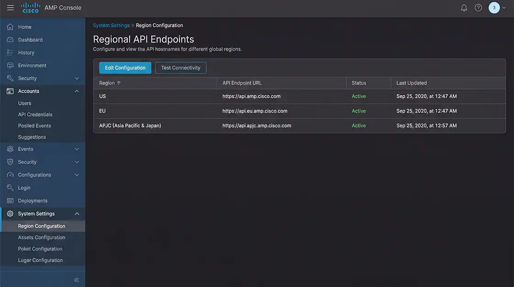This screenshot has width=514, height=287.
Task: Click the Home house icon
Action: [x=10, y=27]
